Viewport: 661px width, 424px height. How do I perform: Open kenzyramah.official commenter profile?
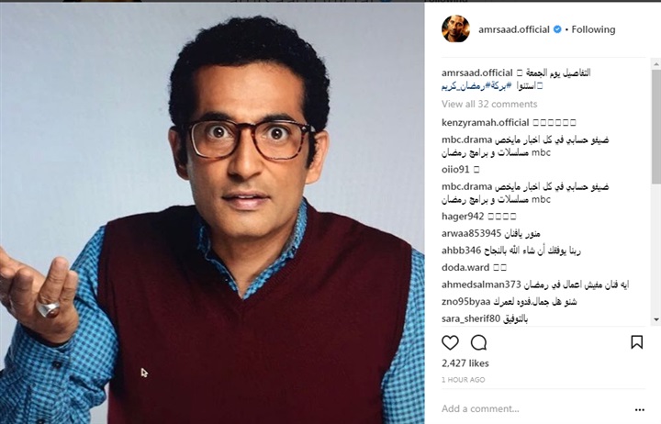coord(486,123)
